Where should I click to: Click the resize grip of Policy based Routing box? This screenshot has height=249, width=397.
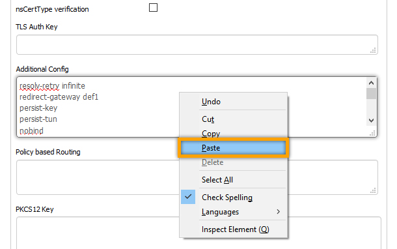(x=373, y=190)
